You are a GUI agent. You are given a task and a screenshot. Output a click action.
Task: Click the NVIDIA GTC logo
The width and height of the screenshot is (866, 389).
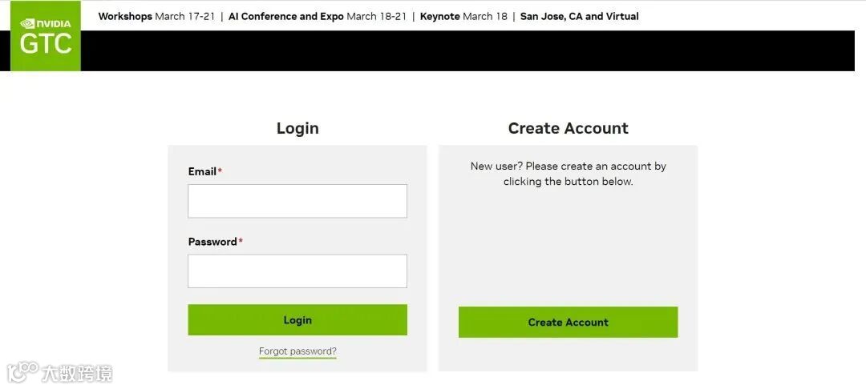point(46,37)
